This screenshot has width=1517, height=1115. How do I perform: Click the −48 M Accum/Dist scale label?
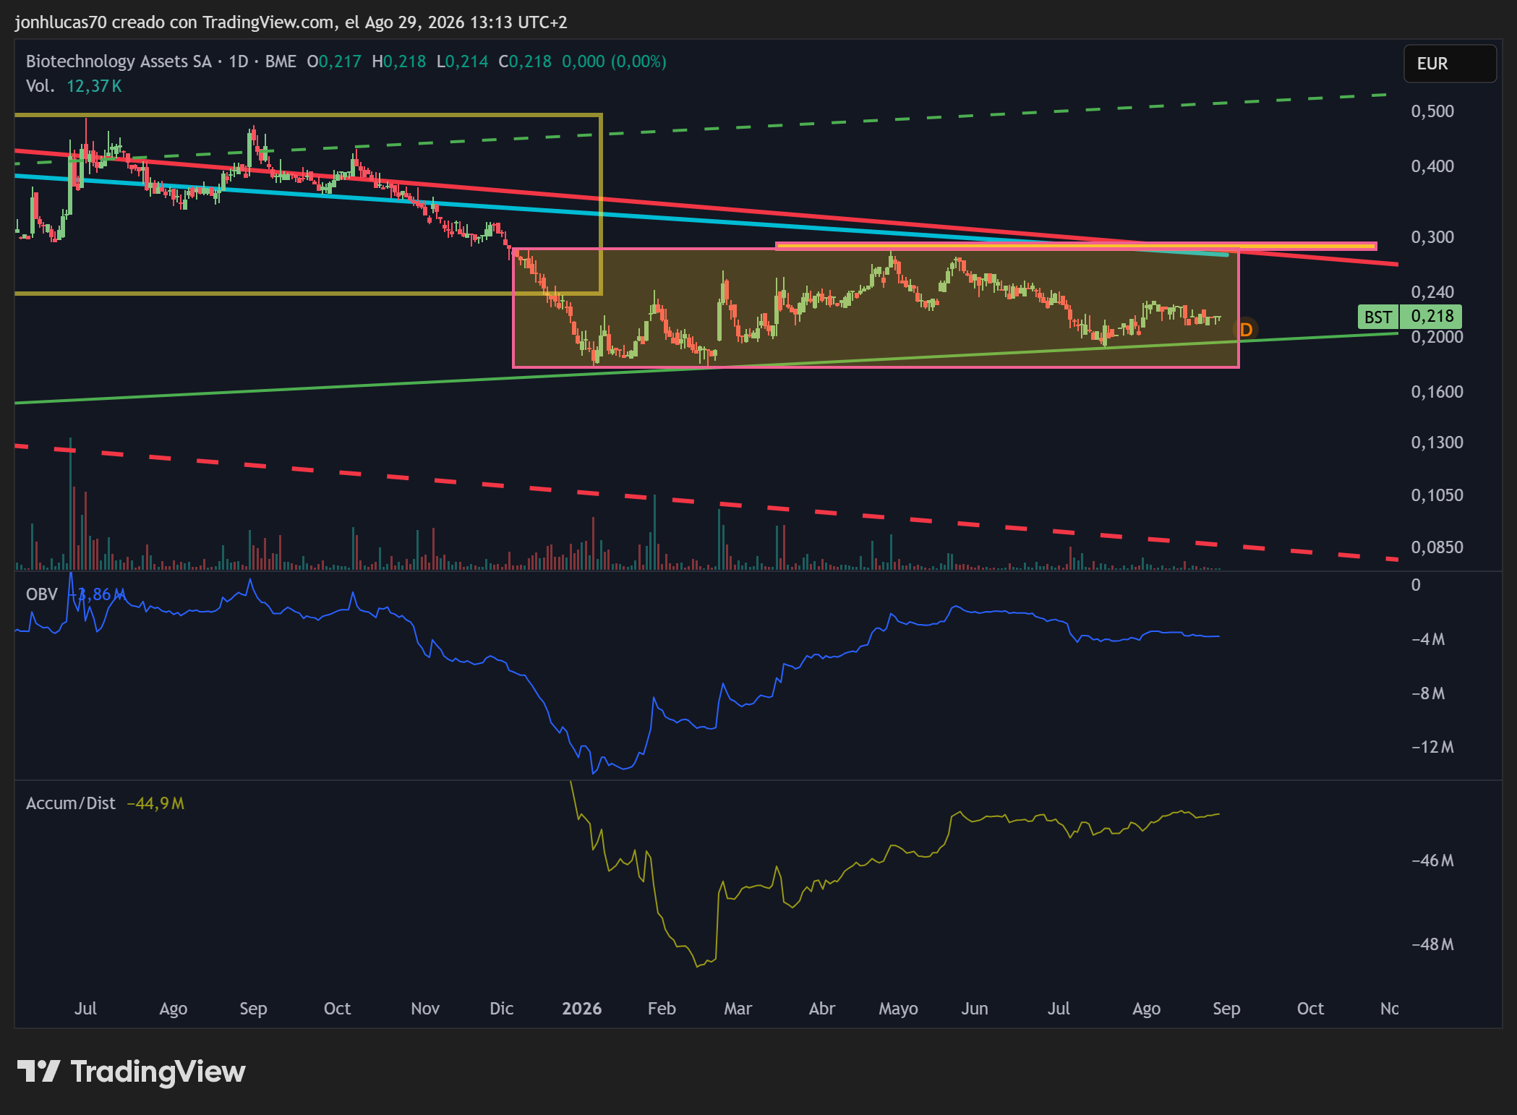(1432, 944)
